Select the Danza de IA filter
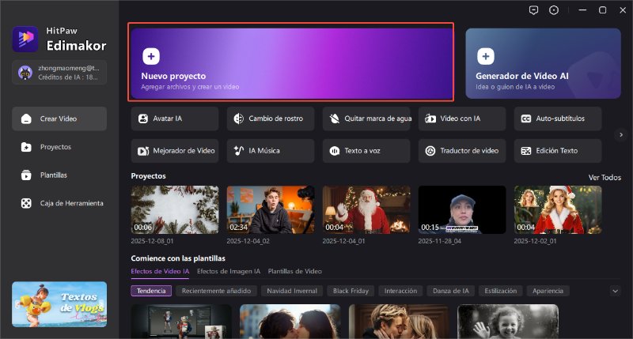The height and width of the screenshot is (339, 633). [451, 291]
